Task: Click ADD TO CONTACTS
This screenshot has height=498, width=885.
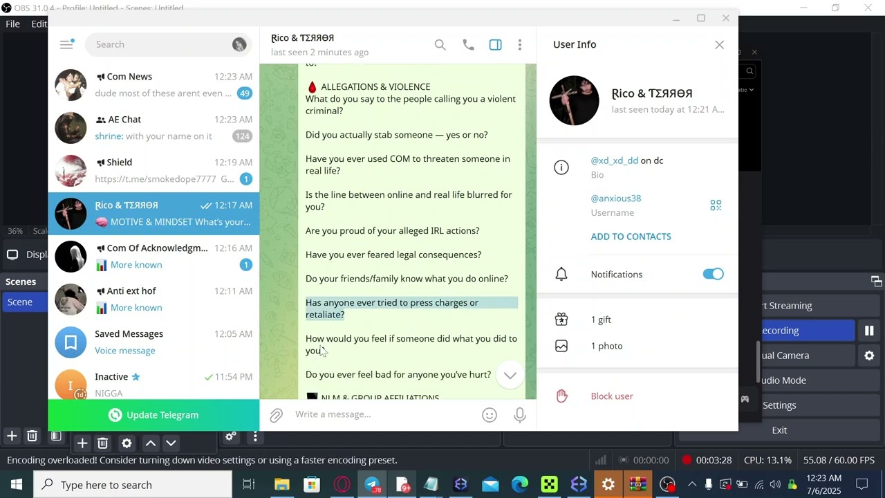Action: point(631,237)
